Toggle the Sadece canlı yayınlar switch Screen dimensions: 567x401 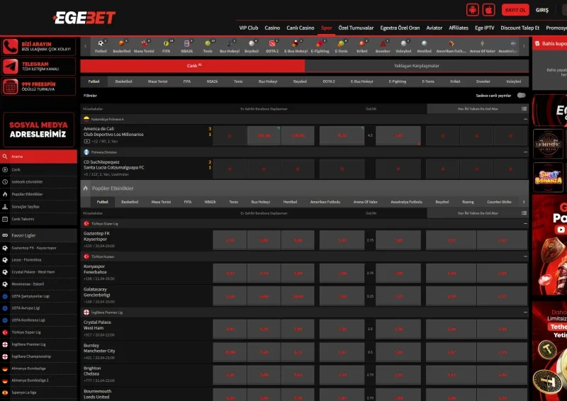click(x=521, y=96)
